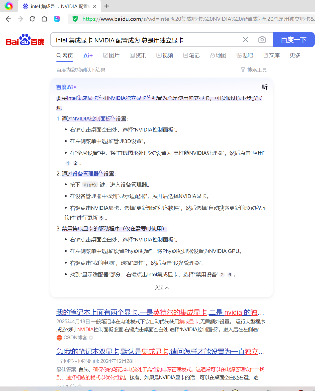Open camera image search icon
Screen dimensions: 315x391
[x=262, y=39]
